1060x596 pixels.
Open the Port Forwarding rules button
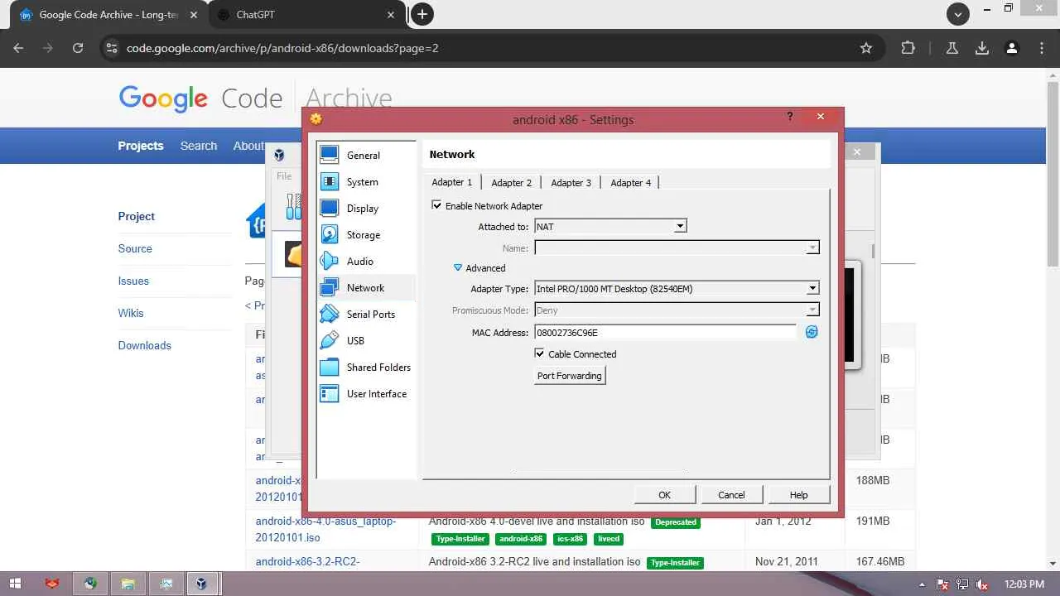click(570, 375)
